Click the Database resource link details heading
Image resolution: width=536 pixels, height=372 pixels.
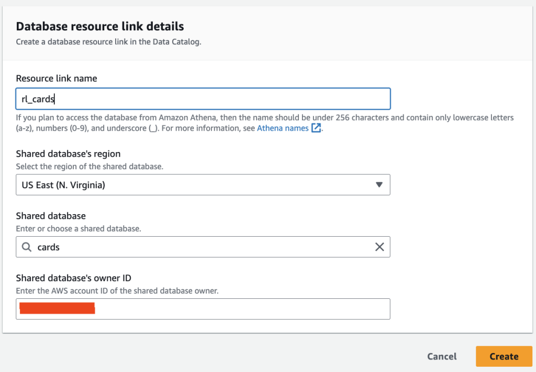(100, 26)
